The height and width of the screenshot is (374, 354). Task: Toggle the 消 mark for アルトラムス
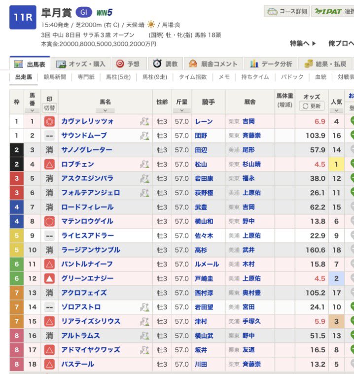point(49,336)
